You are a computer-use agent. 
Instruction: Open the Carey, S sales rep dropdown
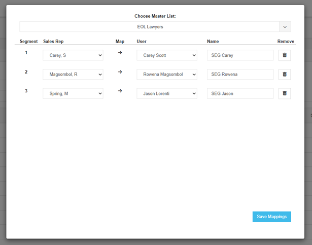click(73, 55)
